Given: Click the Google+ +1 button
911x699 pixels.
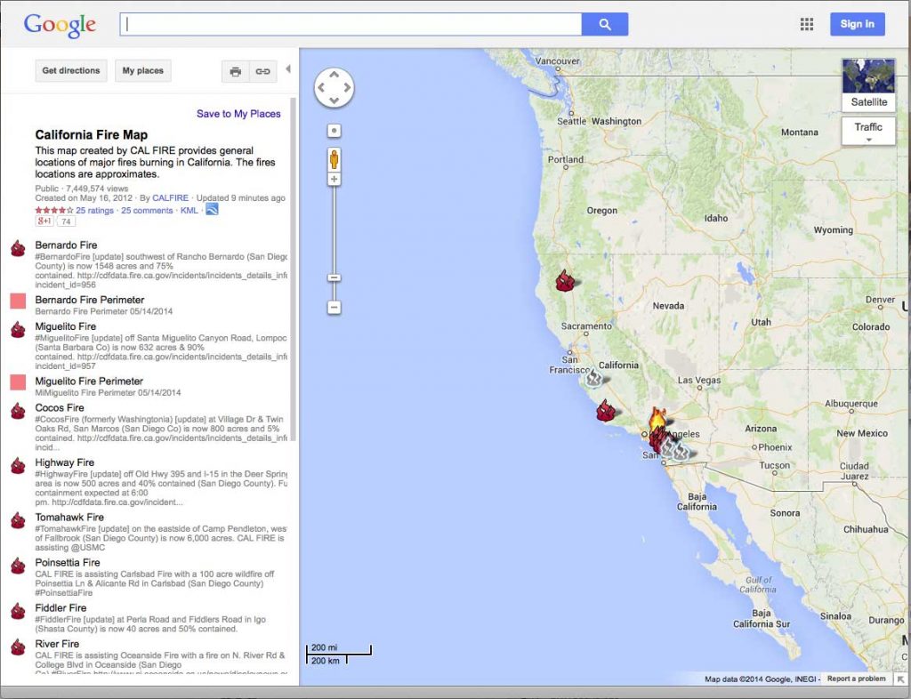Looking at the screenshot, I should (x=44, y=221).
